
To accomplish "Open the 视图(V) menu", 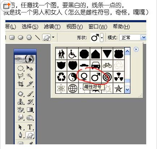I will [x=74, y=27].
